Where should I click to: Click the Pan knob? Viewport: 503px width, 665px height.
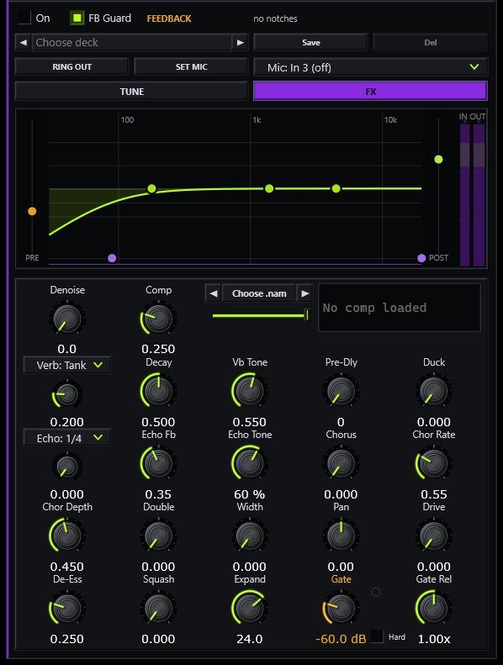(x=341, y=536)
